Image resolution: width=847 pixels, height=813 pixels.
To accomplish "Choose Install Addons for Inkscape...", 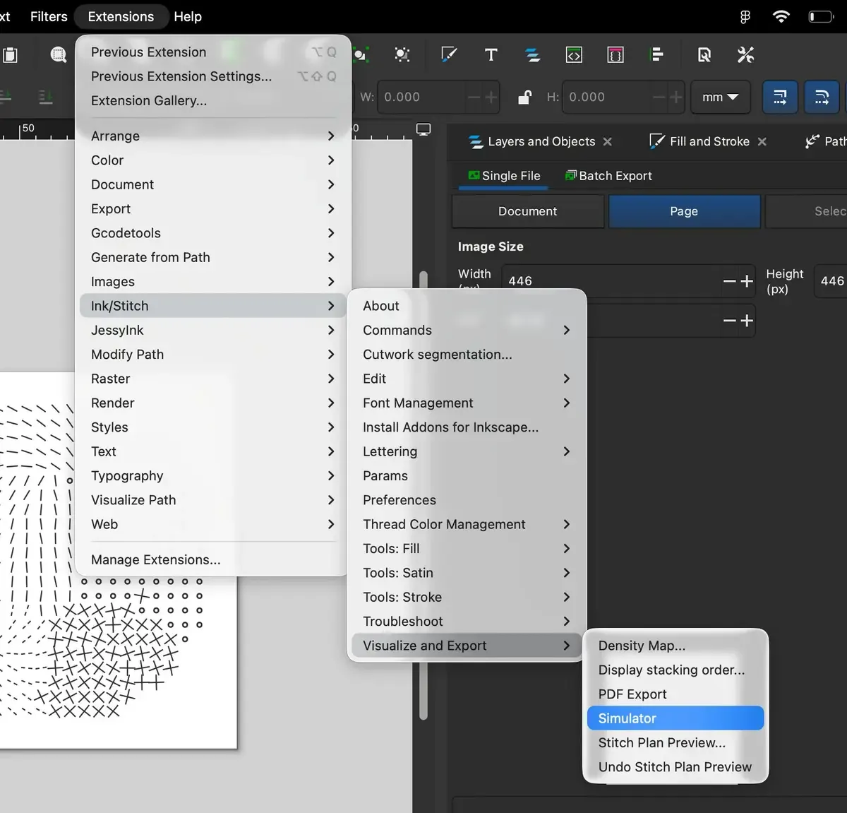I will (x=467, y=427).
